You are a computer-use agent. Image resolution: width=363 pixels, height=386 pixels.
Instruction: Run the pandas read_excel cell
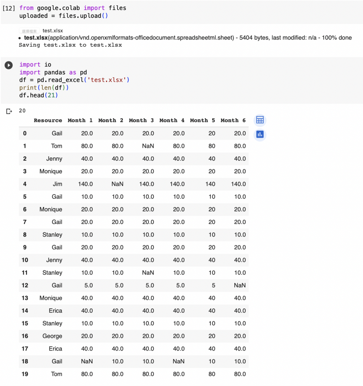click(9, 65)
